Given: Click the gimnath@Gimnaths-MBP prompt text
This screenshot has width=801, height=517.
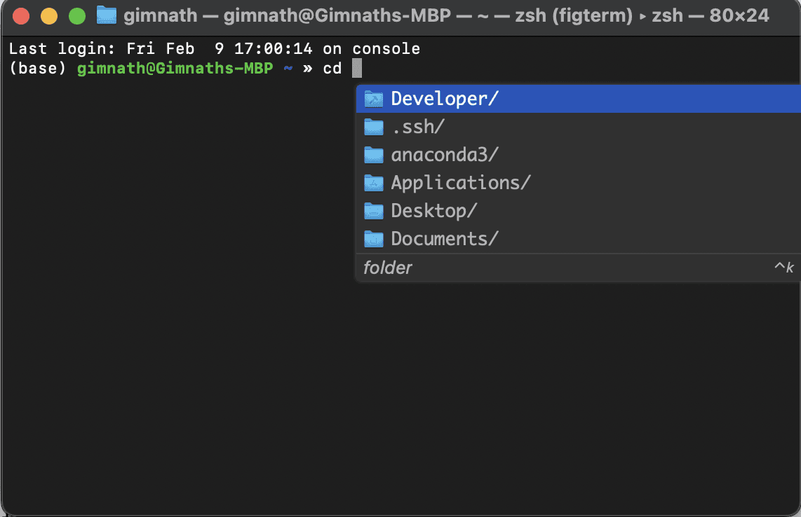Looking at the screenshot, I should tap(175, 69).
